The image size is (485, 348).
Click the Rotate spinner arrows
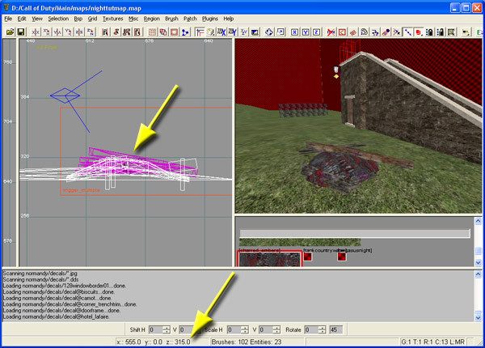(x=322, y=329)
